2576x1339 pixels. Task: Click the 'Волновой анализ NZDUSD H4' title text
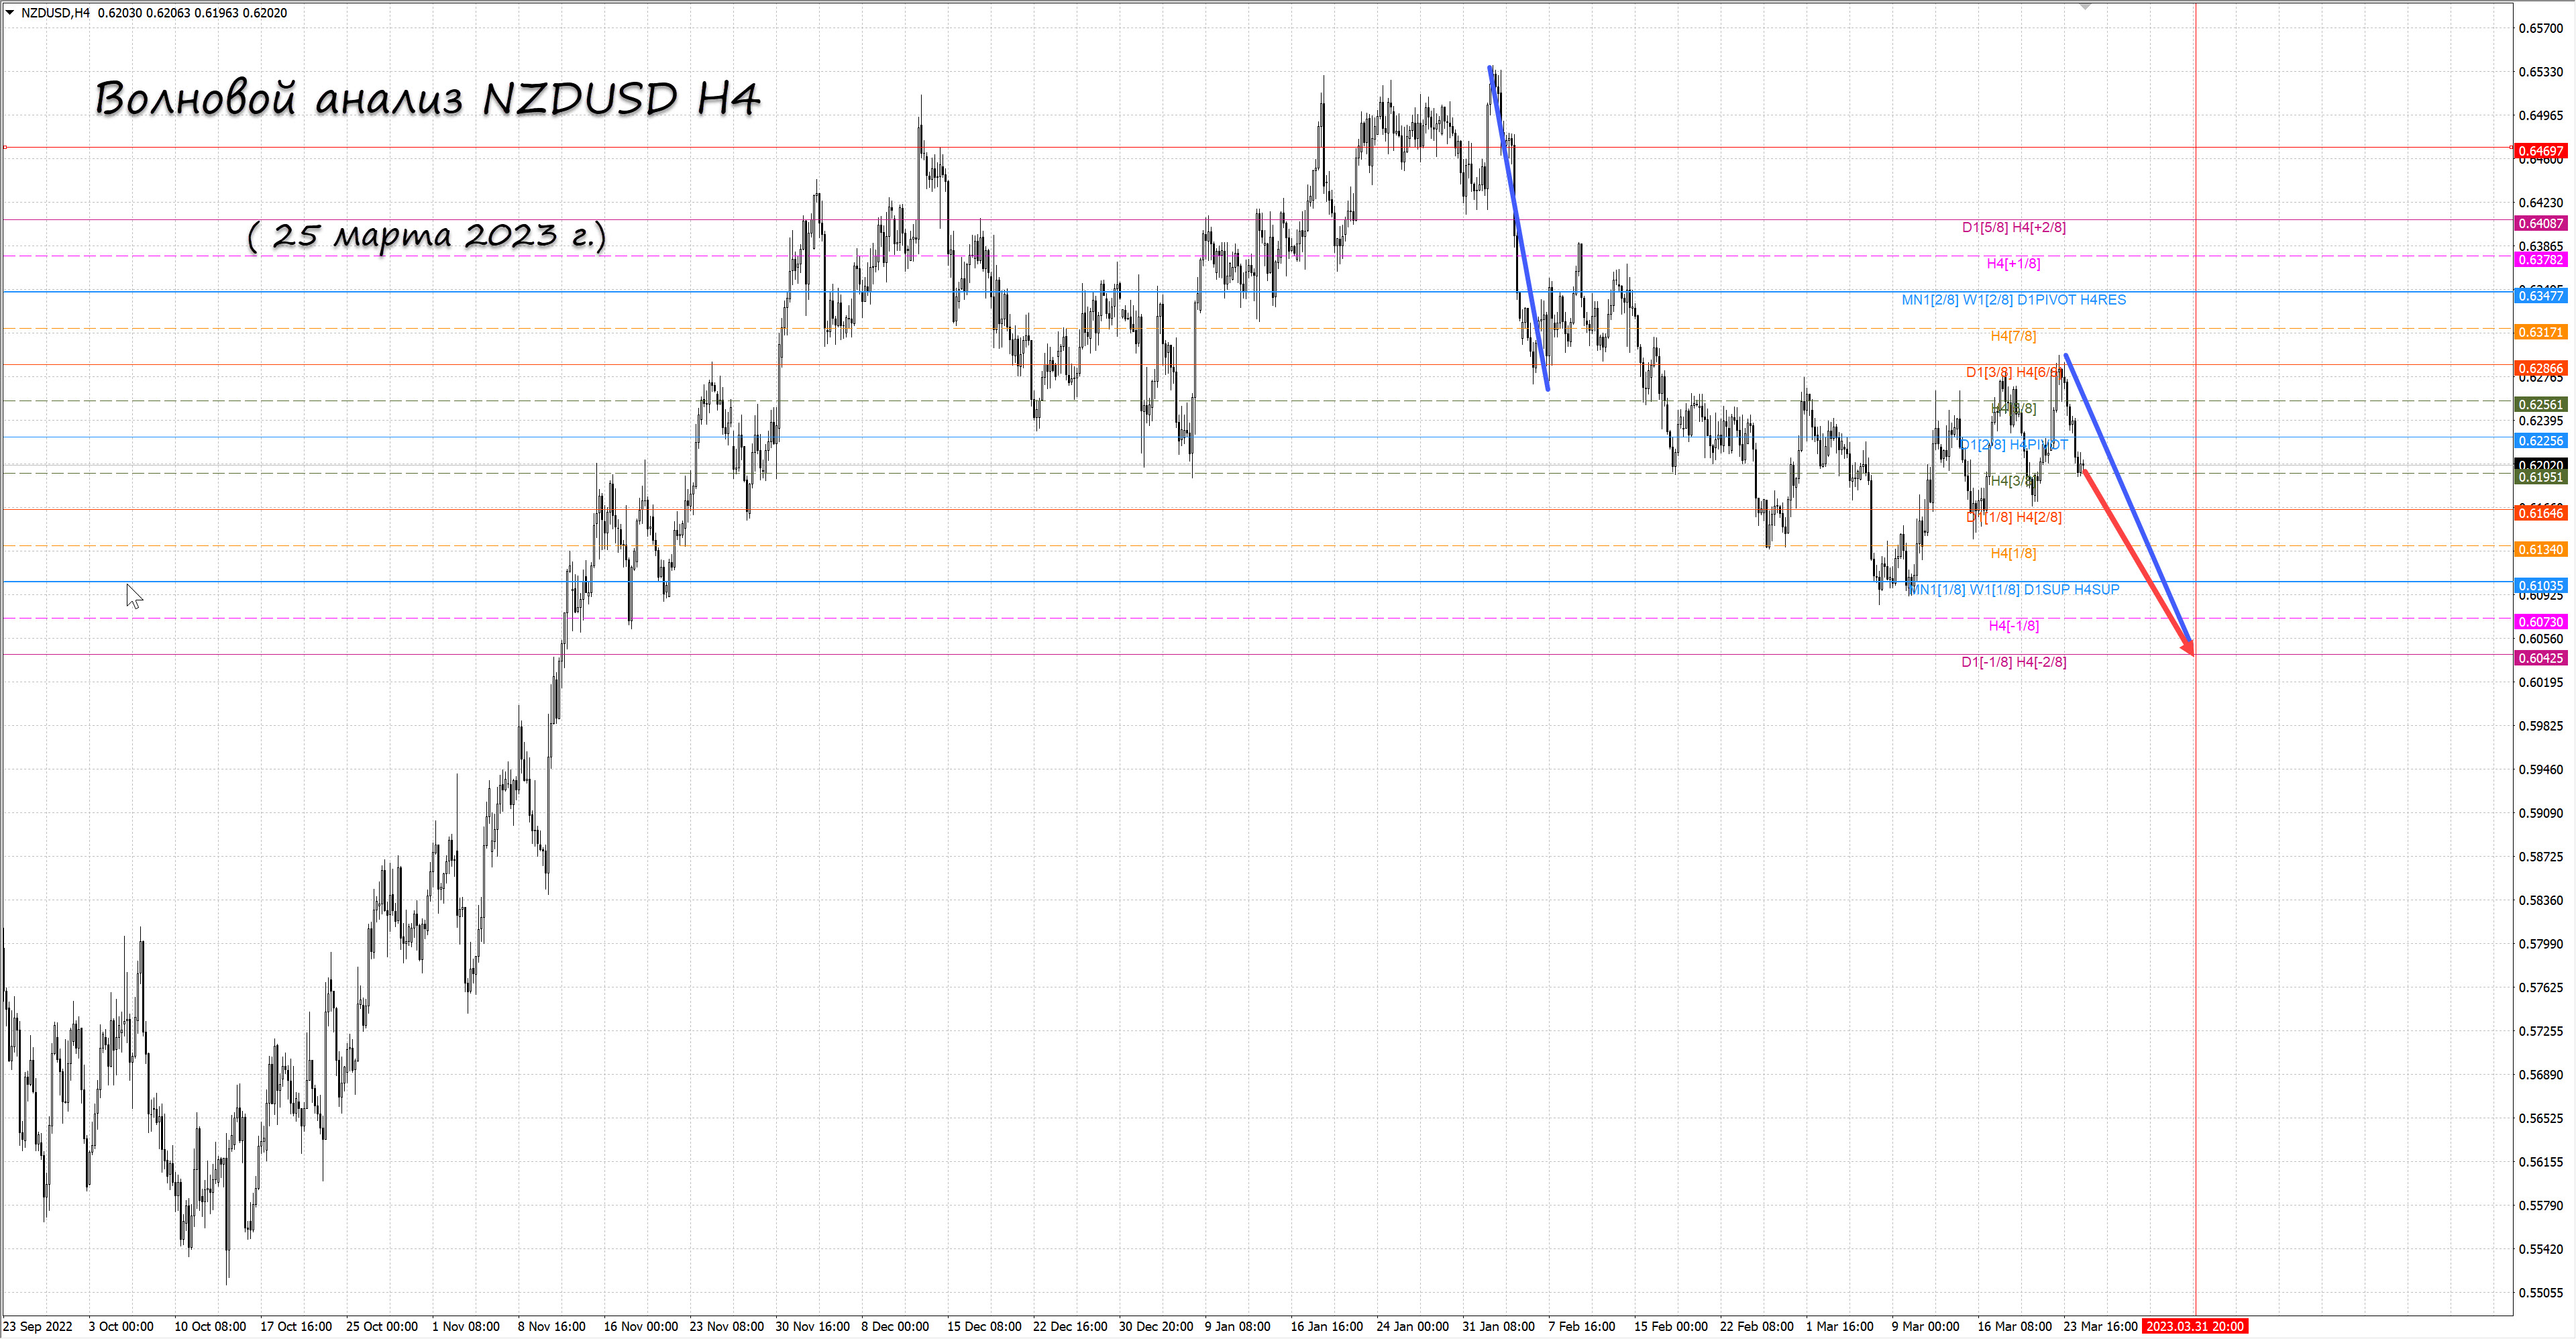[x=428, y=99]
